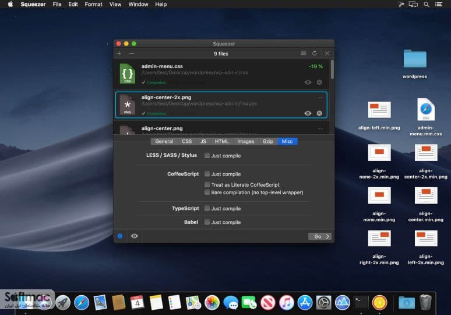Screen dimensions: 451x315
Task: Open System Preferences in the dock
Action: click(323, 303)
